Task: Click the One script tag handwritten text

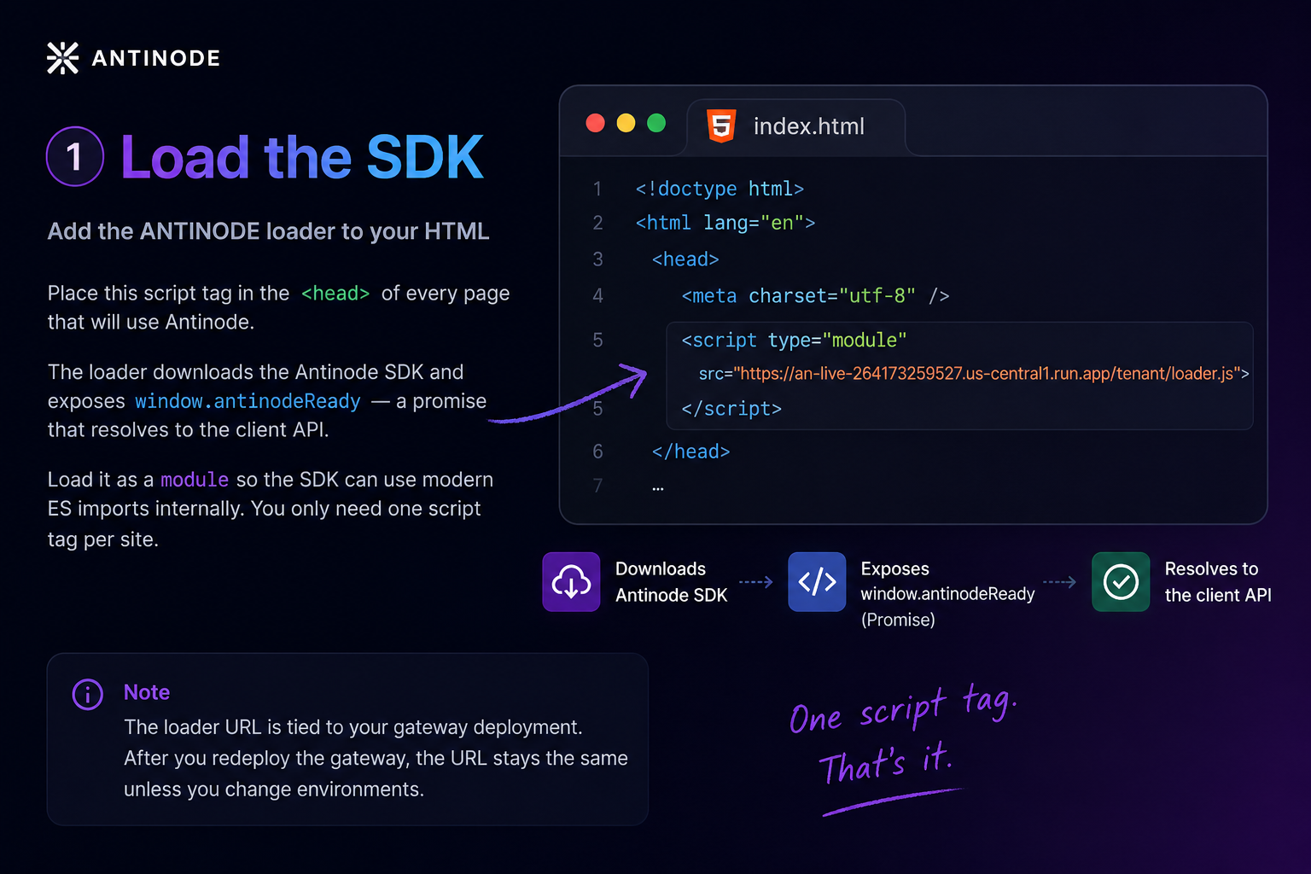Action: (903, 708)
